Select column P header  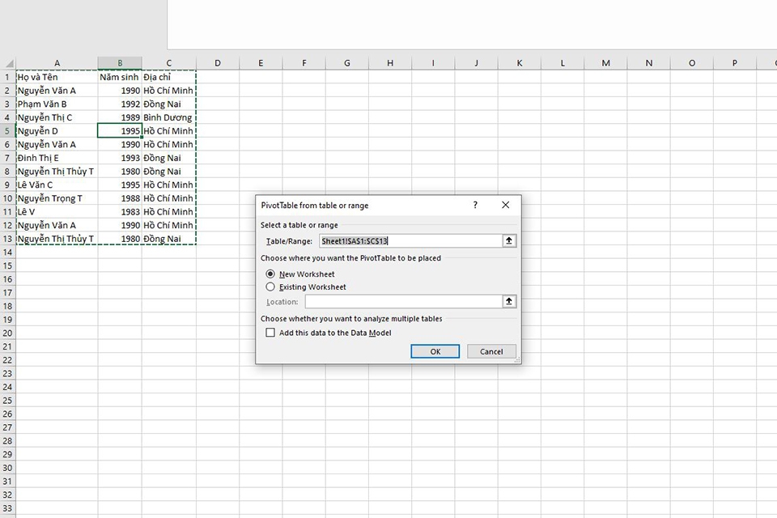point(734,63)
